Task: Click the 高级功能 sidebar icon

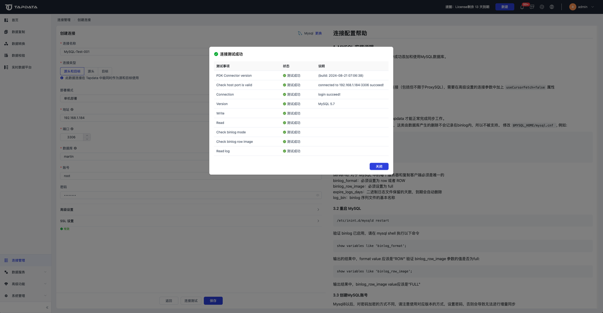Action: click(6, 284)
